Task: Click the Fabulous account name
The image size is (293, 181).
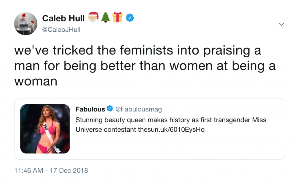Action: (90, 109)
